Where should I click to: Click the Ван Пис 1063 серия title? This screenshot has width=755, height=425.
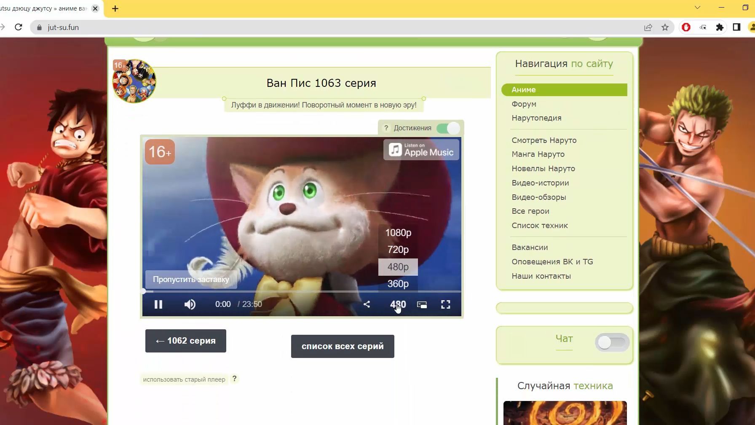tap(321, 83)
